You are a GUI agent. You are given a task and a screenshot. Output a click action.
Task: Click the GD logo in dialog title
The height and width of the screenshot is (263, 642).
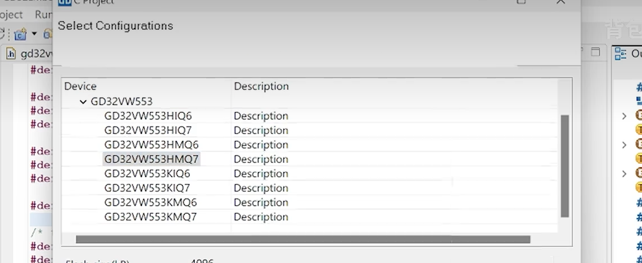[64, 2]
